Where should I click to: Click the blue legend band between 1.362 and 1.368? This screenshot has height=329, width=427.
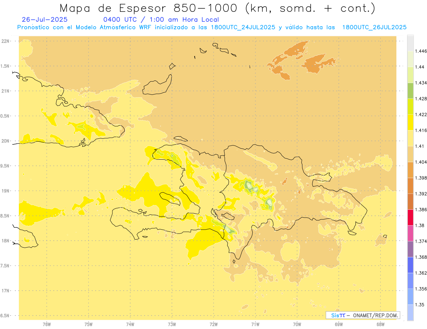[x=410, y=265]
